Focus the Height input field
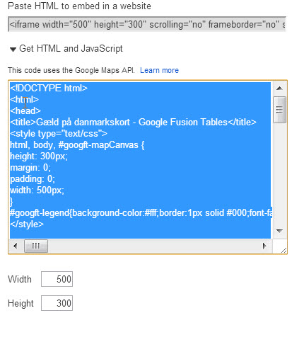 (x=57, y=303)
